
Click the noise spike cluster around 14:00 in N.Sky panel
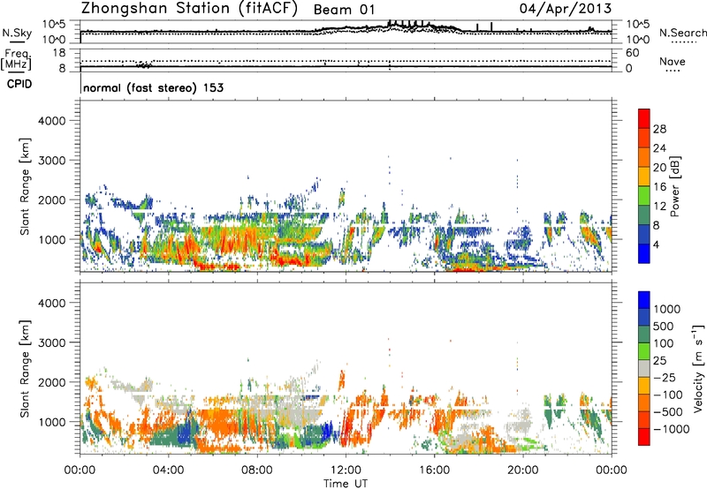pyautogui.click(x=408, y=25)
